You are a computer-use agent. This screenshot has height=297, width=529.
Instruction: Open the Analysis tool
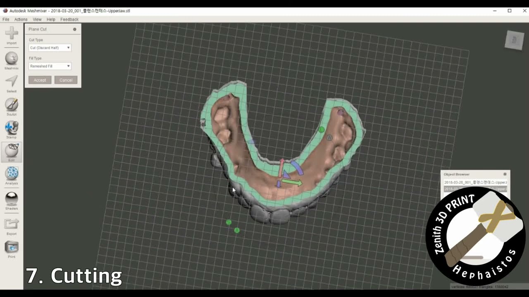(x=12, y=175)
